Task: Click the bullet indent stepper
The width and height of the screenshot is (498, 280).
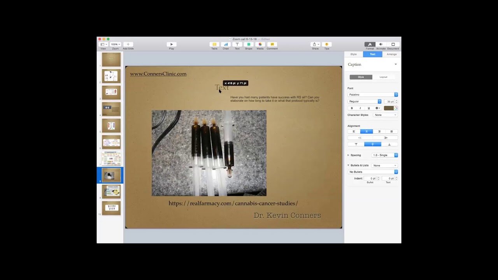Action: 378,178
